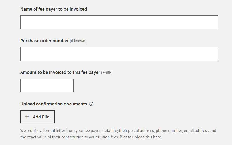
Task: Show help for confirmation documents upload
Action: click(91, 104)
